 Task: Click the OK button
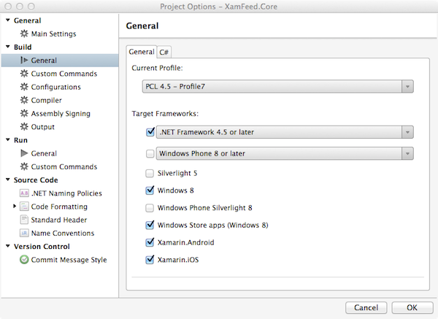pyautogui.click(x=412, y=308)
